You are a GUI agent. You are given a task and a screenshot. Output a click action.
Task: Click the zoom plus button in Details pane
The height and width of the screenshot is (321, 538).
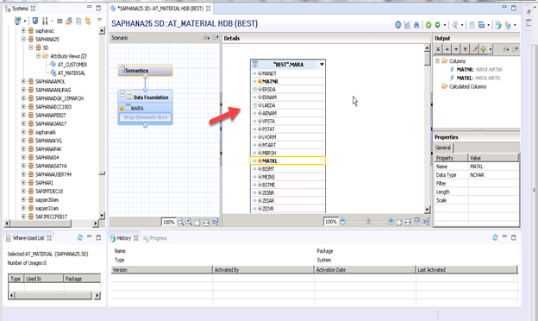[x=391, y=222]
